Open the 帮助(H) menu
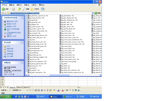This screenshot has width=153, height=101. [41, 5]
